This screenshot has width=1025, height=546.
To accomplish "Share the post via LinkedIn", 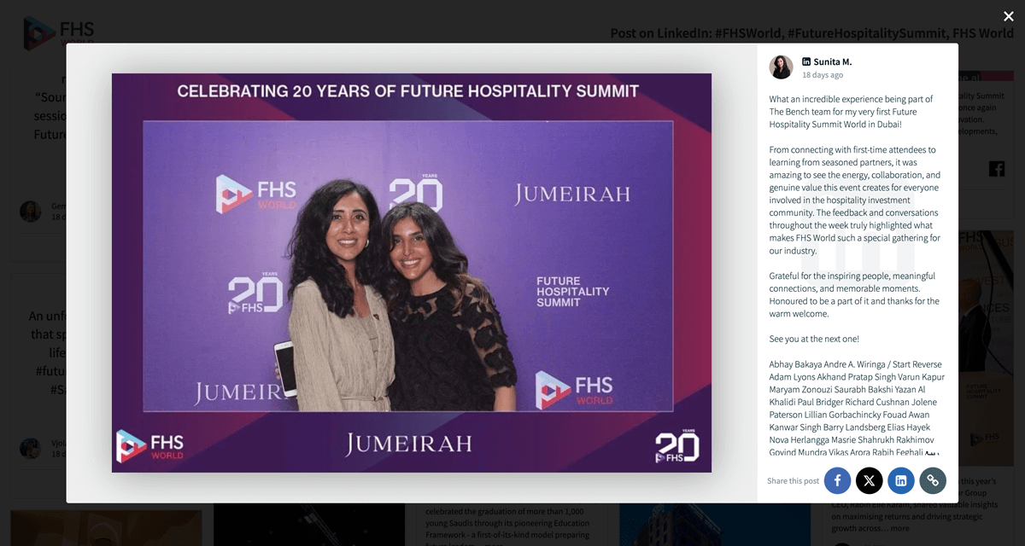I will [900, 480].
